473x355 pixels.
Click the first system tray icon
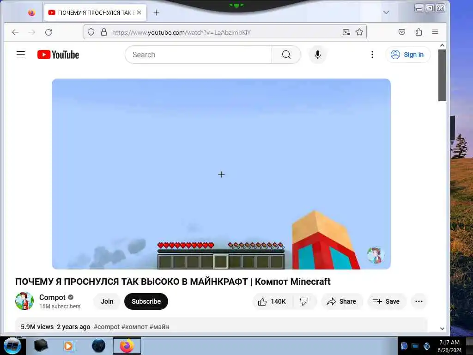[x=404, y=346]
